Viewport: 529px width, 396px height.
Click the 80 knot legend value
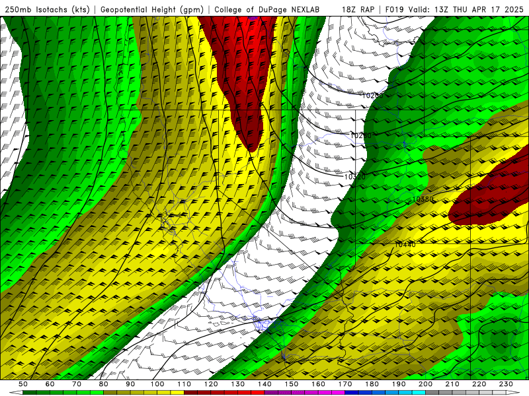tap(104, 384)
